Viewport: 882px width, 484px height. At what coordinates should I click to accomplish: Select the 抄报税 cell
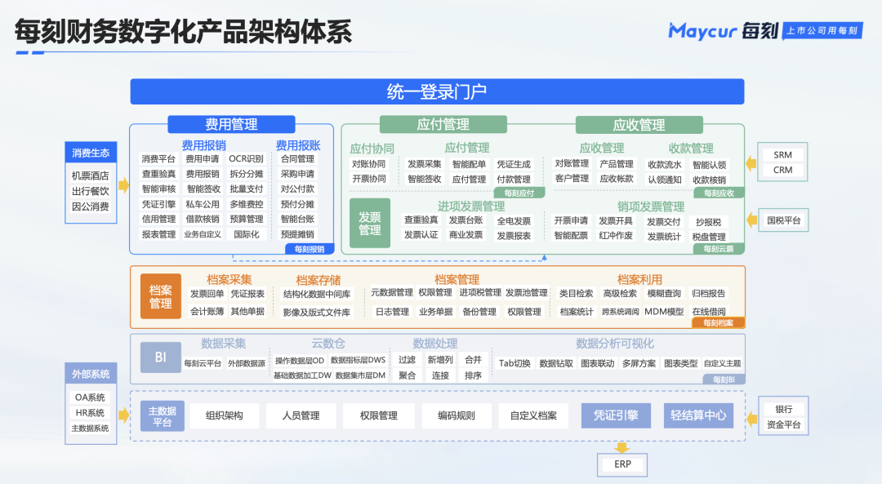[x=708, y=222]
